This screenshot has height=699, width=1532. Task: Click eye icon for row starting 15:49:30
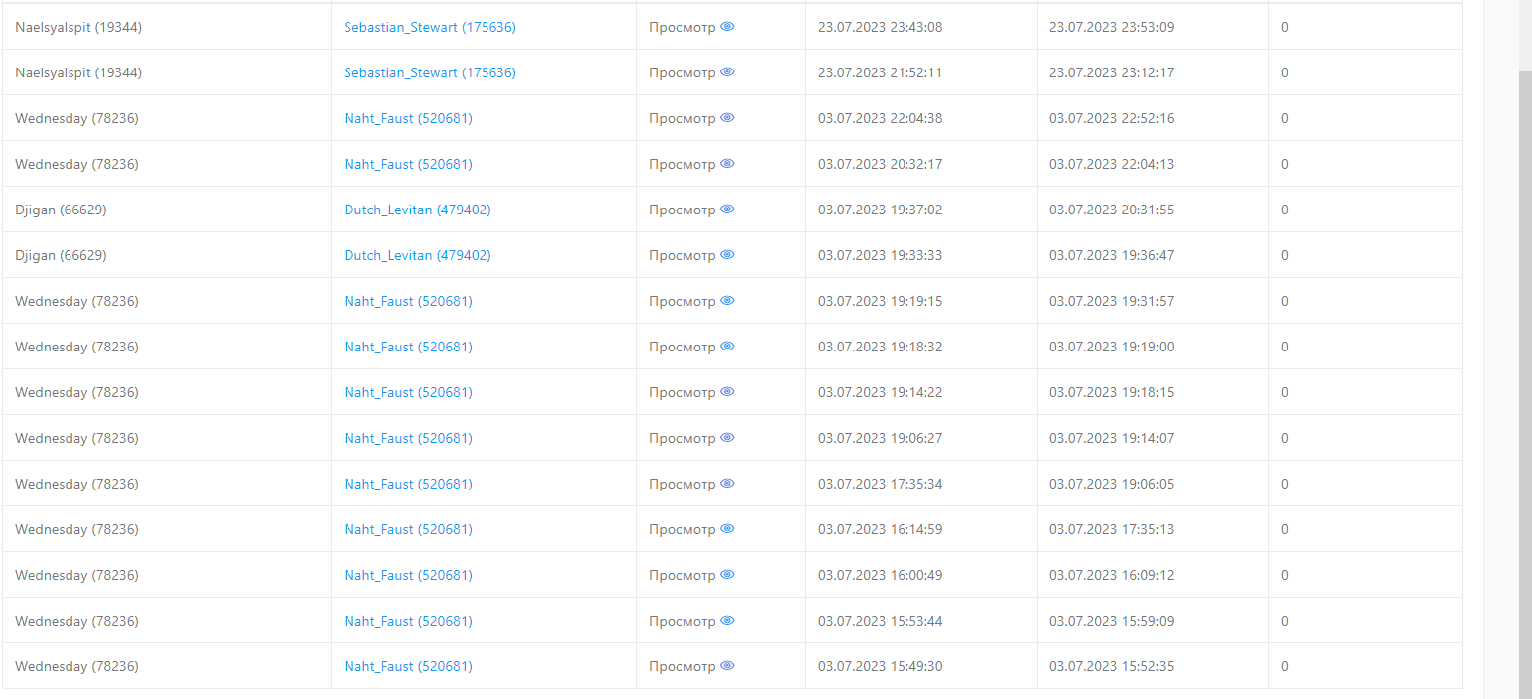click(x=727, y=666)
